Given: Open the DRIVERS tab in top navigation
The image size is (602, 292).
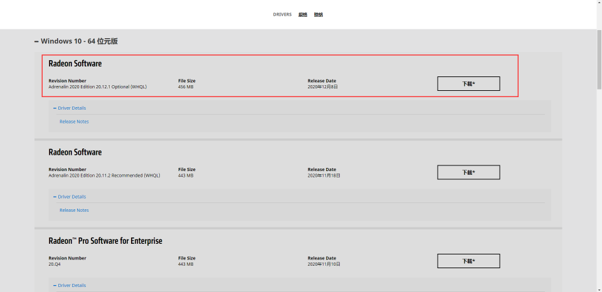Looking at the screenshot, I should click(282, 14).
